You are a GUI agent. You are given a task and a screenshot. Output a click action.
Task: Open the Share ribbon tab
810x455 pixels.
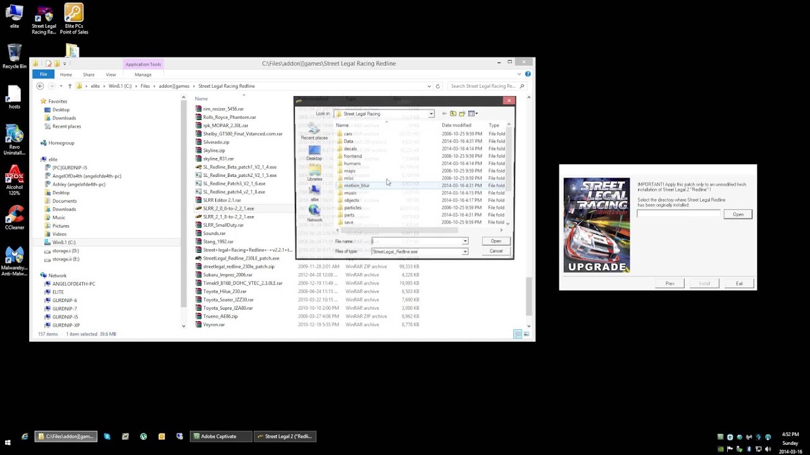pyautogui.click(x=89, y=75)
